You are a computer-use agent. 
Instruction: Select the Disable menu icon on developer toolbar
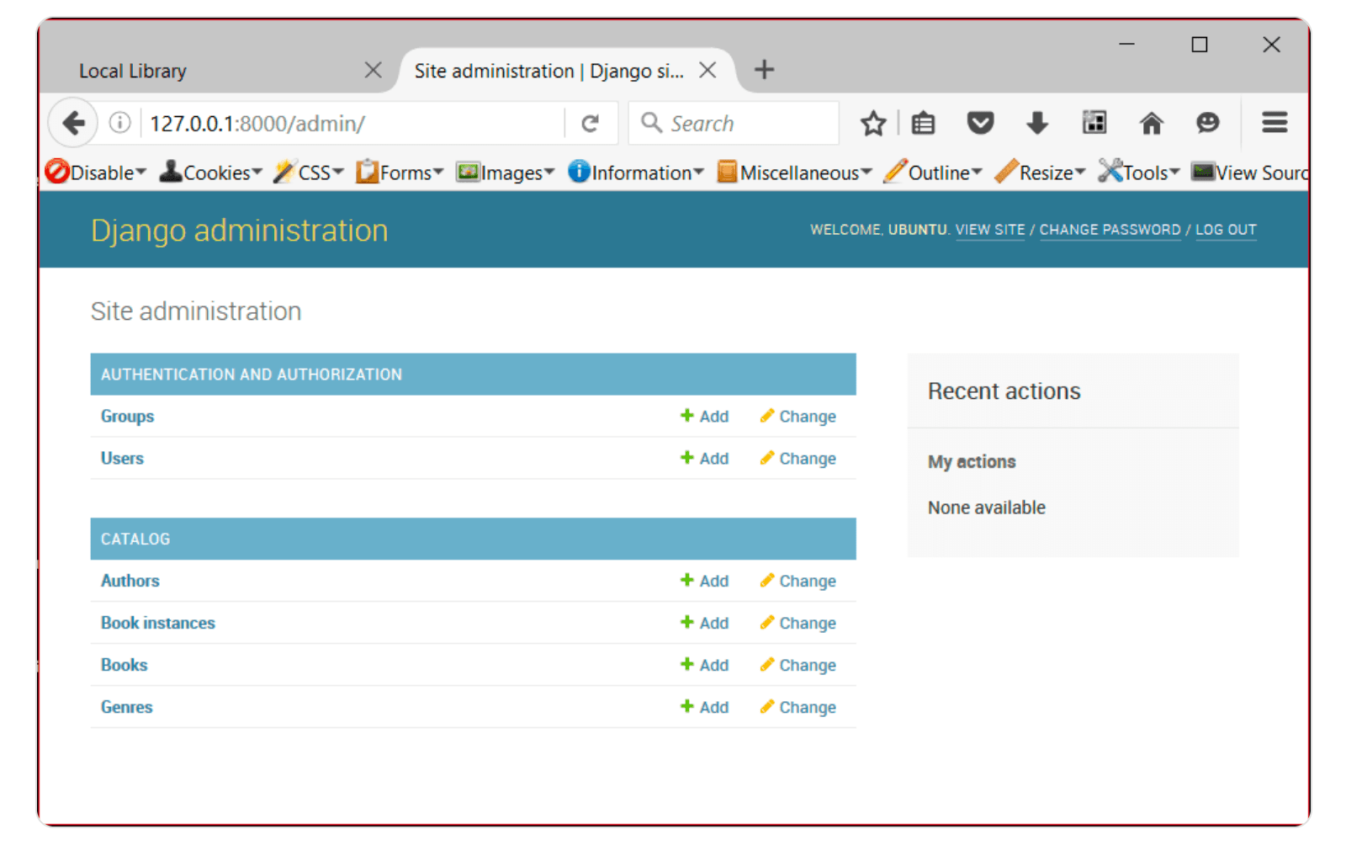click(56, 172)
